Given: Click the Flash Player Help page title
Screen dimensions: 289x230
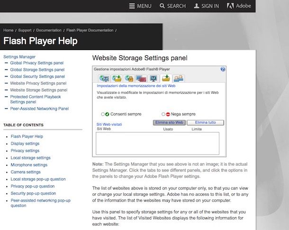Looking at the screenshot, I should [x=40, y=41].
